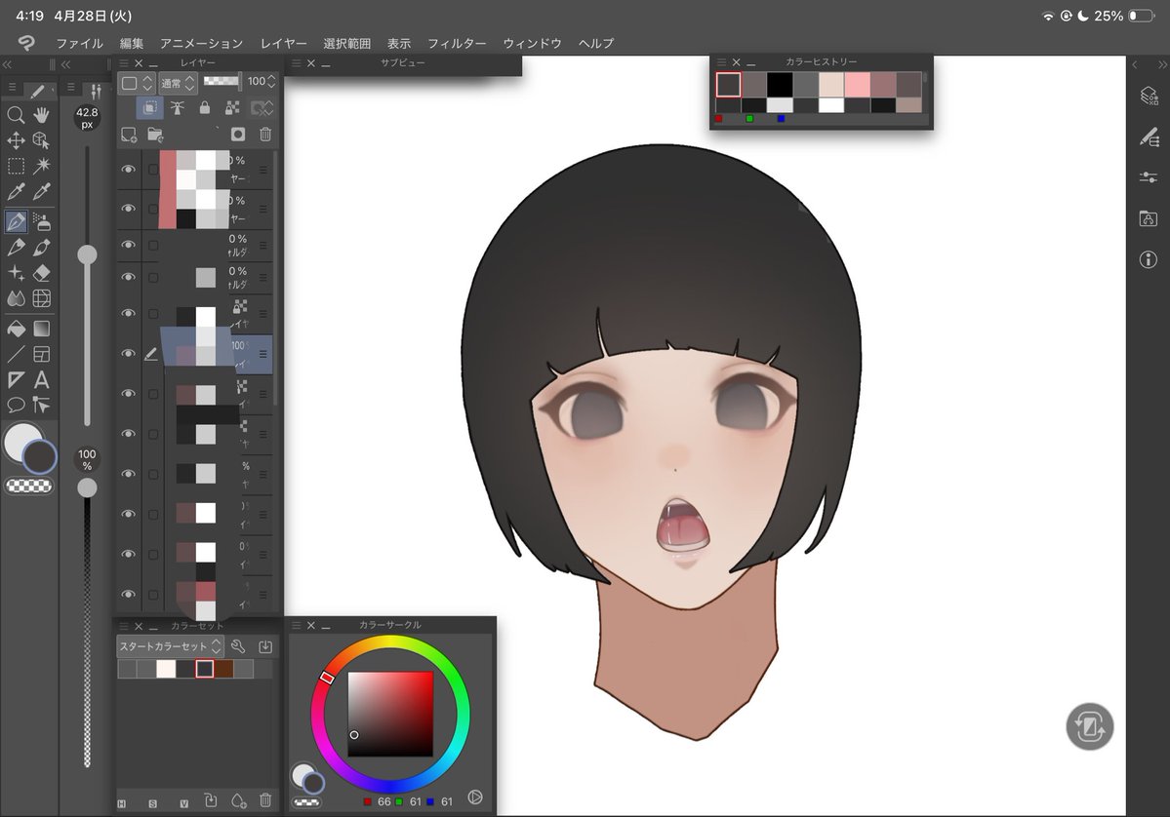The image size is (1170, 817).
Task: Click the import color set icon
Action: click(x=264, y=646)
